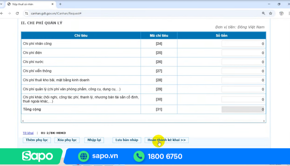Click the Lưu bản nháp button
This screenshot has width=290, height=166.
(x=127, y=140)
